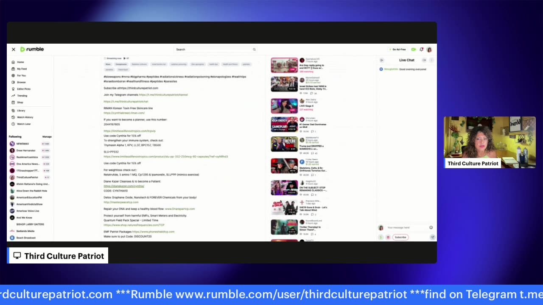Send the chat message with the arrow icon

click(x=432, y=237)
